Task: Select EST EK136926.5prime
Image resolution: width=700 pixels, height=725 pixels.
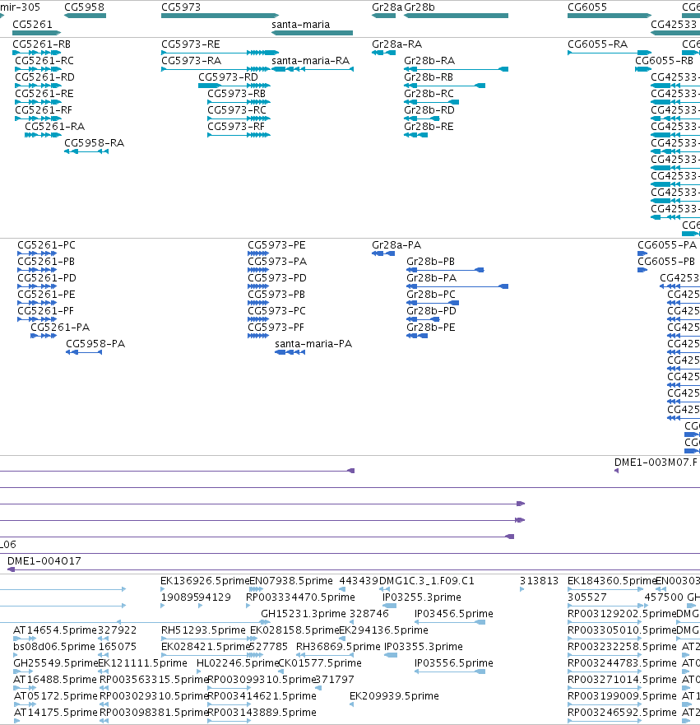Action: point(163,589)
